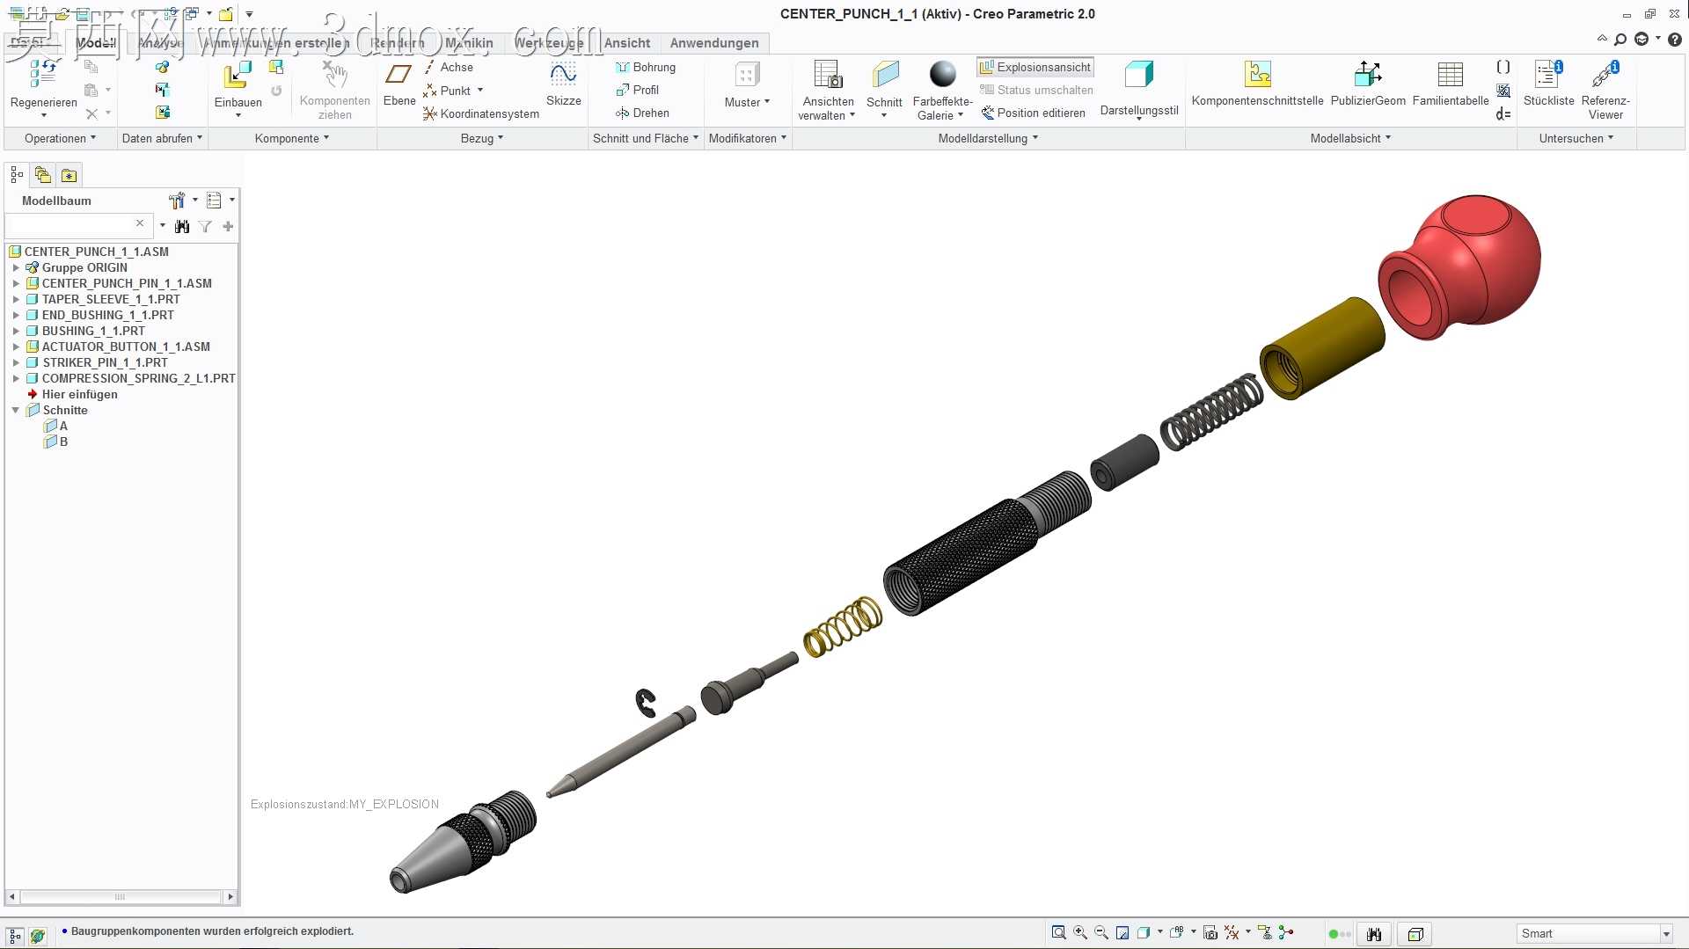Image resolution: width=1689 pixels, height=949 pixels.
Task: Choose the Profil extrude tool
Action: (x=638, y=90)
